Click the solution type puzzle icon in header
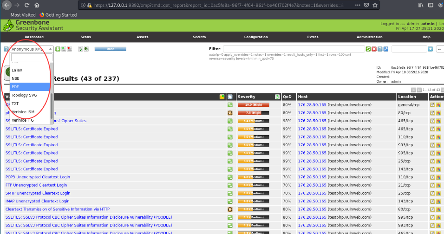This screenshot has height=234, width=444. [230, 97]
